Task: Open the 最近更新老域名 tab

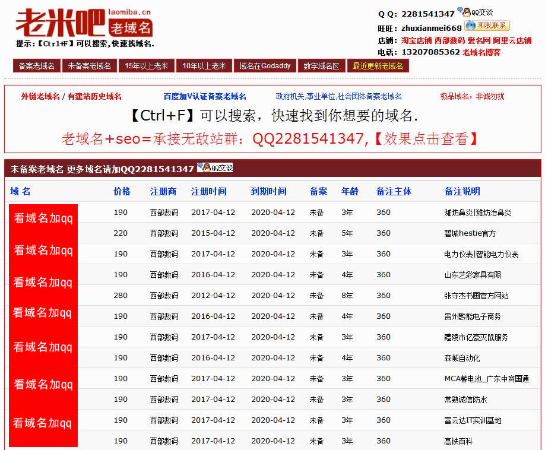Action: (x=378, y=66)
